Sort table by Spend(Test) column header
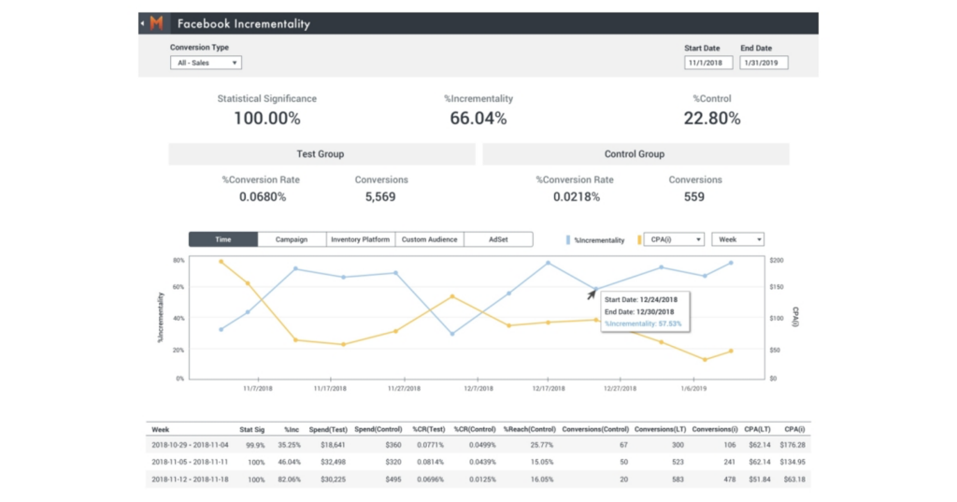This screenshot has height=502, width=957. point(327,429)
